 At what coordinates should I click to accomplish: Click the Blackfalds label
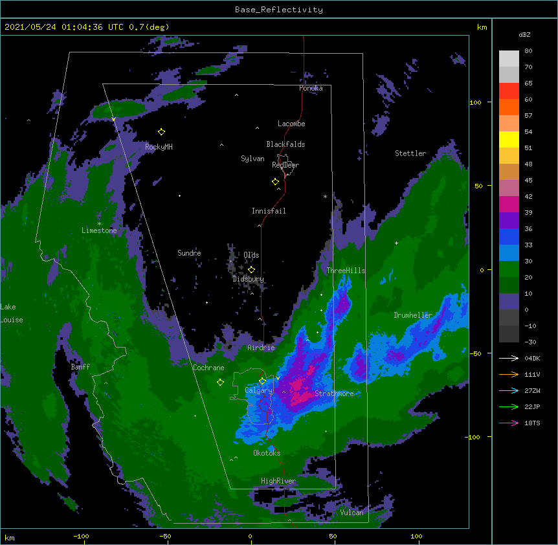point(285,144)
